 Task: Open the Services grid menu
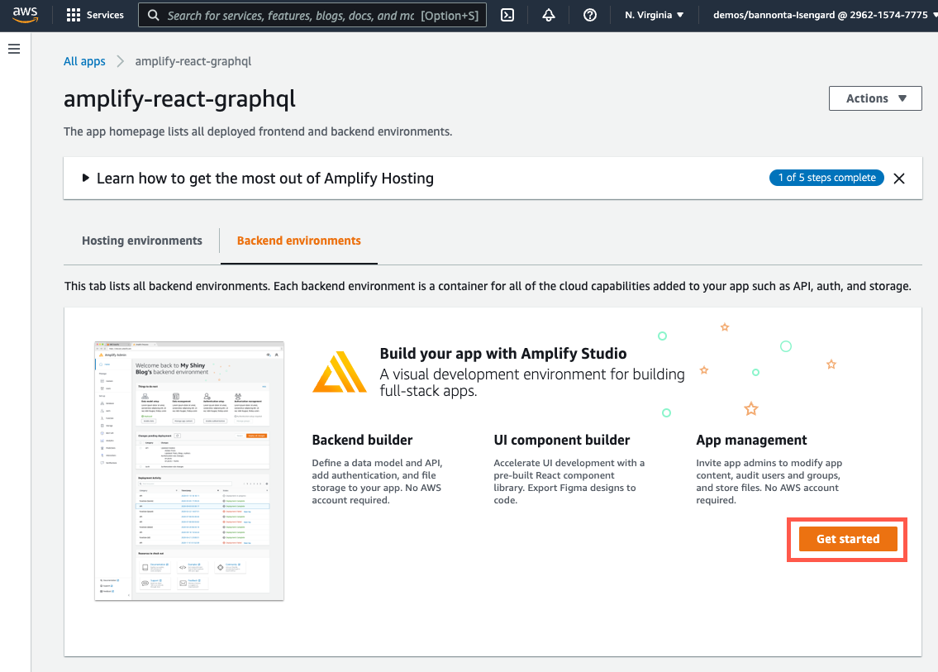point(94,14)
